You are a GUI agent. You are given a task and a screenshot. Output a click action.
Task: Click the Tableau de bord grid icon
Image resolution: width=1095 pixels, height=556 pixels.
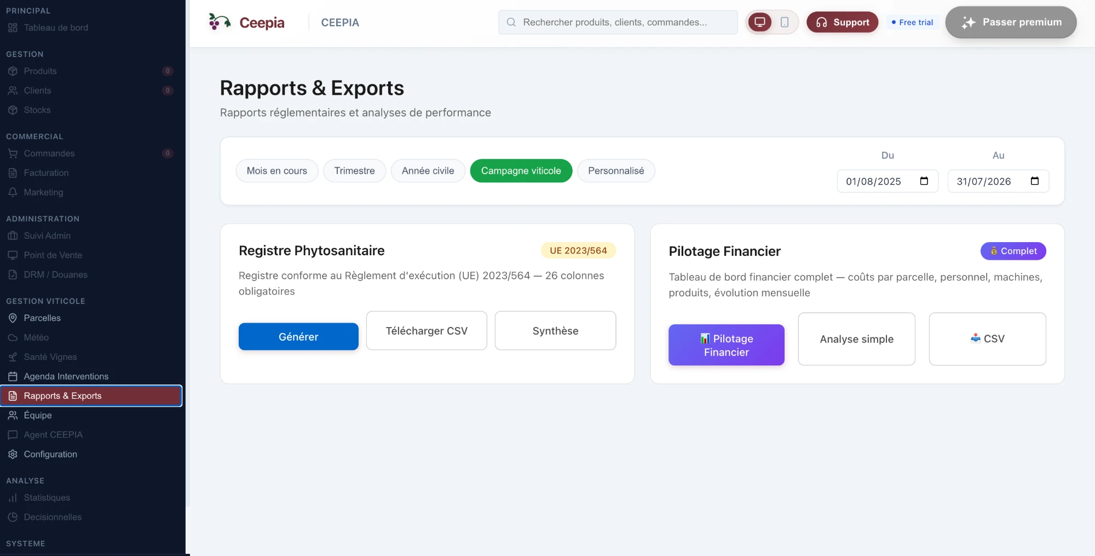pos(13,27)
